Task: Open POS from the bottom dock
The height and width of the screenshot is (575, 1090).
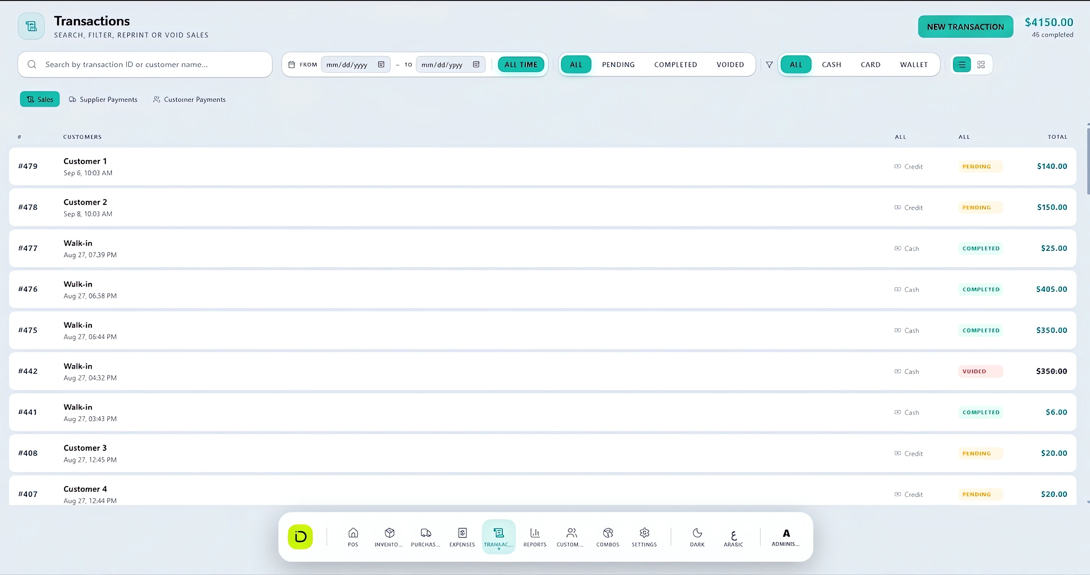Action: coord(353,536)
